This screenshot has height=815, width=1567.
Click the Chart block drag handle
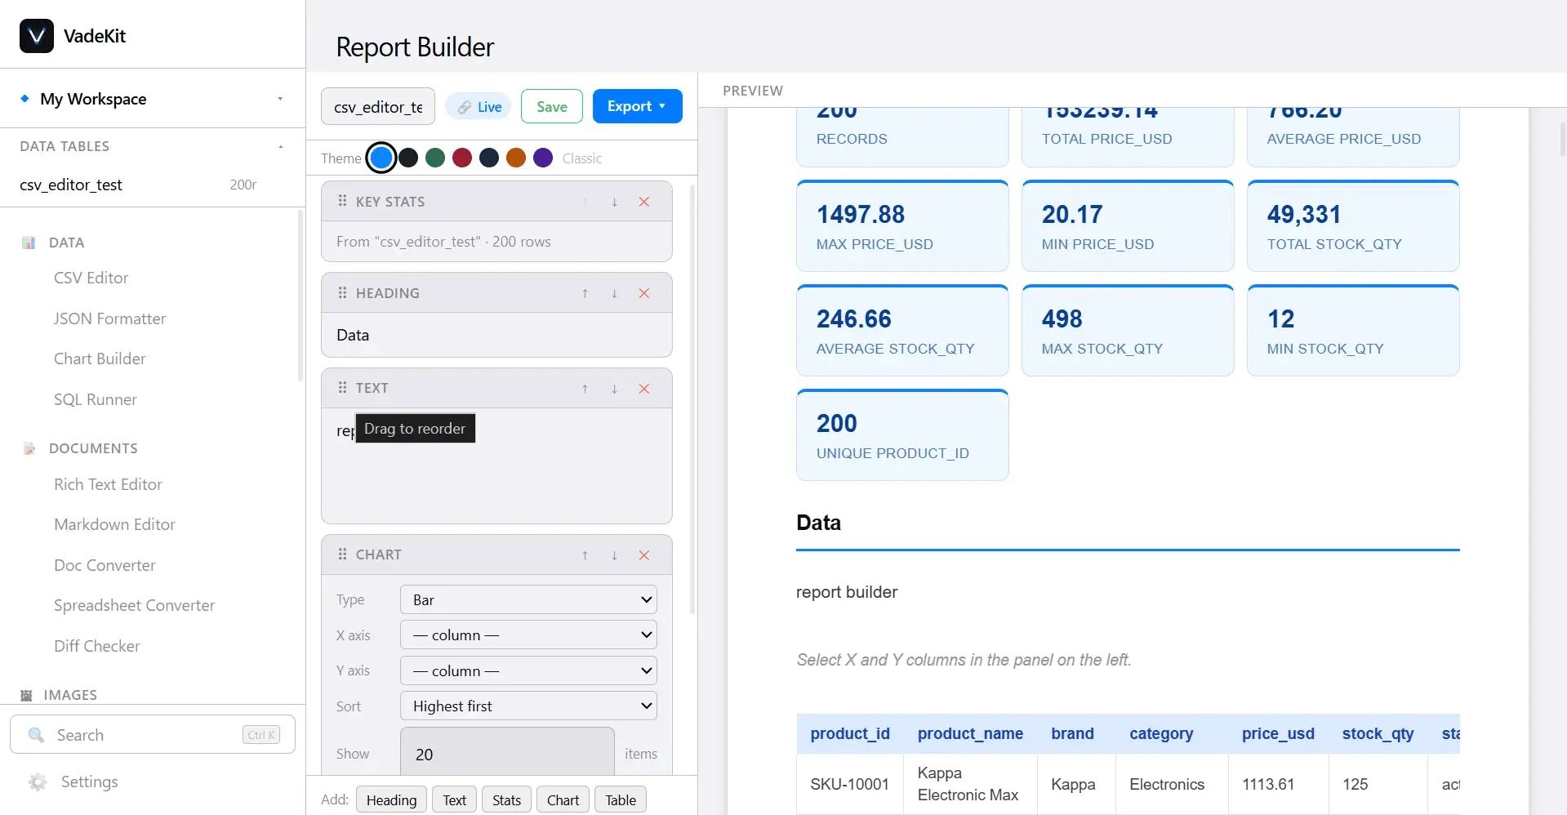[342, 554]
